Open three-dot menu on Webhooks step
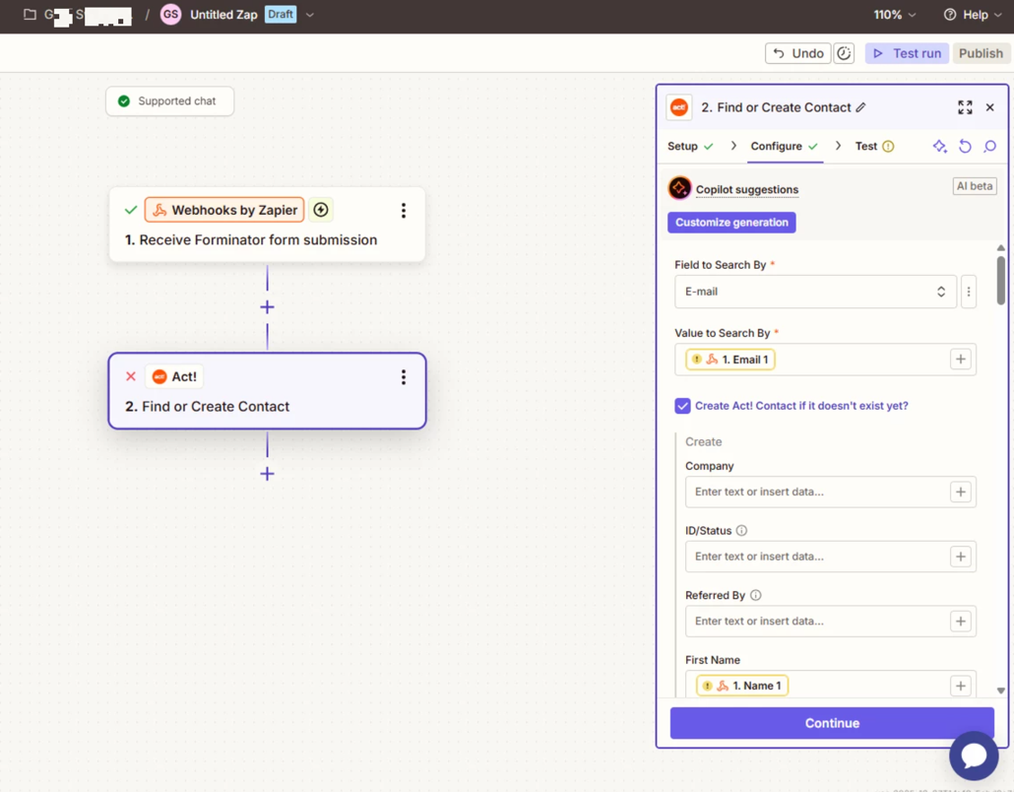The height and width of the screenshot is (792, 1014). 403,210
